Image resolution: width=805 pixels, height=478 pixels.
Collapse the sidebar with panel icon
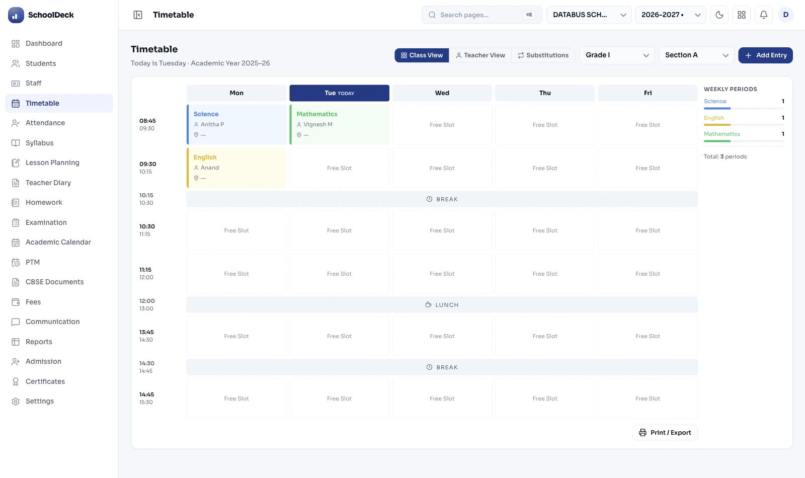138,15
